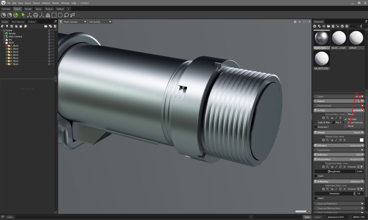The image size is (368, 220).
Task: Open the History tab
Action: coord(32,22)
